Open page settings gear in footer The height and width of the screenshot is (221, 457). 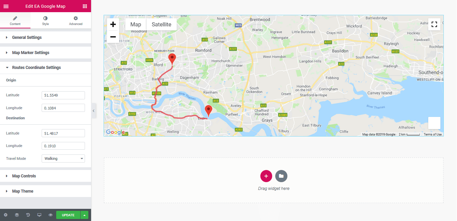6,215
